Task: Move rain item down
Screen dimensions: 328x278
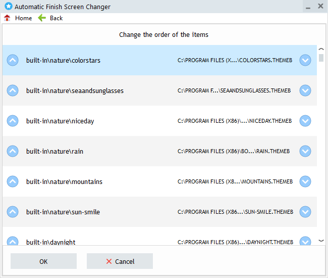Action: (x=305, y=151)
